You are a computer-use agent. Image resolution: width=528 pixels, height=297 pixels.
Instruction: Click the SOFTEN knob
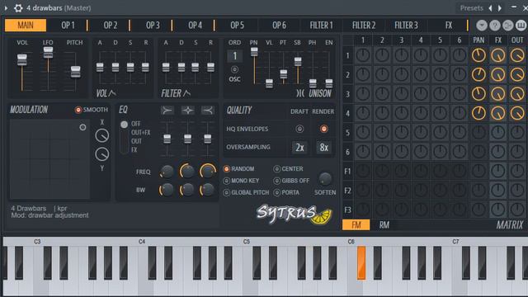[325, 179]
